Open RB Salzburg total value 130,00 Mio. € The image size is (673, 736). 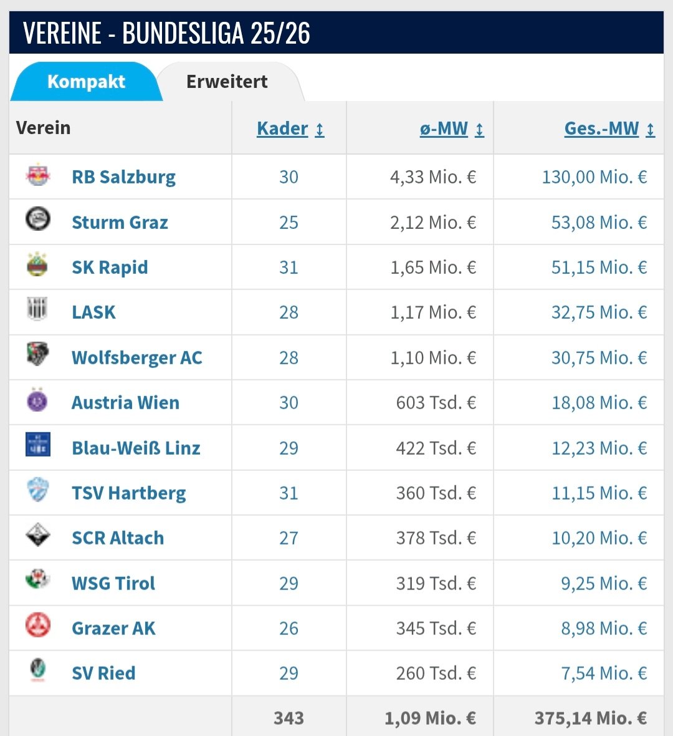[x=594, y=177]
